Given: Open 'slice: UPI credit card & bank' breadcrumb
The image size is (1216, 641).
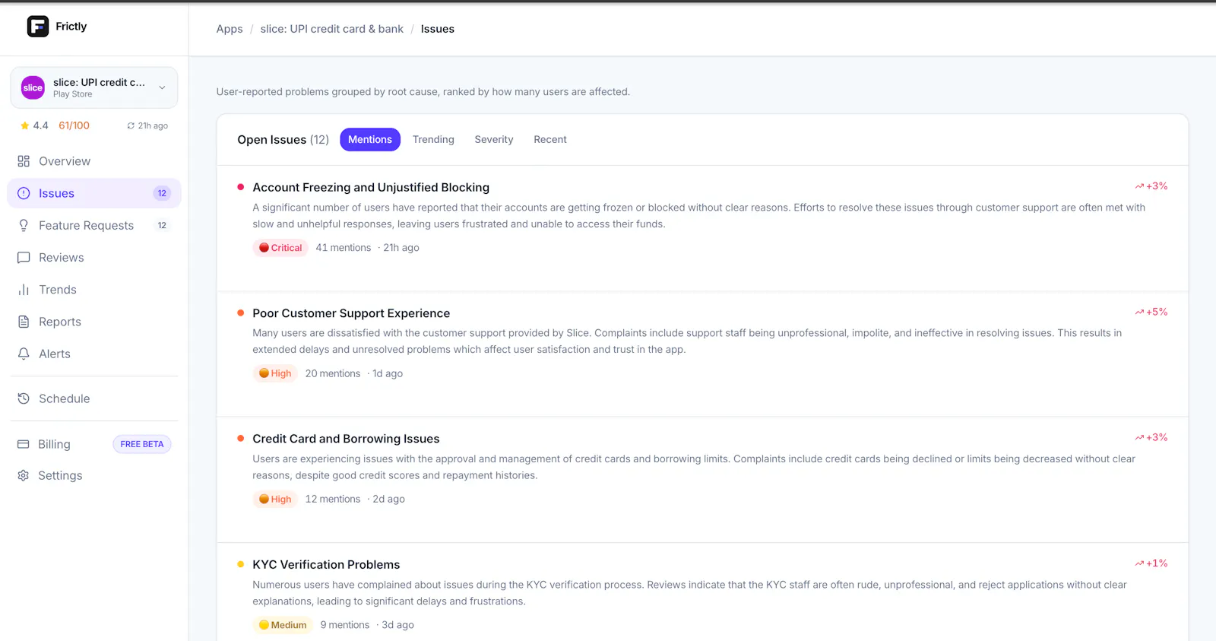Looking at the screenshot, I should click(x=332, y=29).
